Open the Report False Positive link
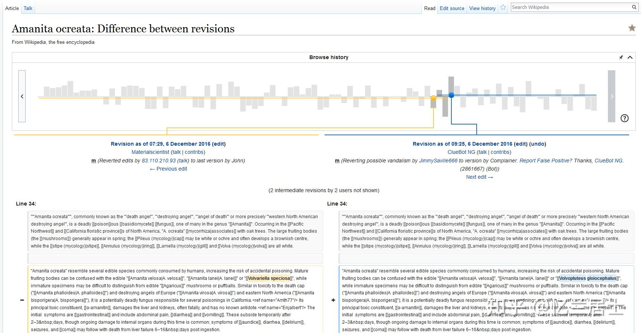The height and width of the screenshot is (333, 641). (545, 161)
